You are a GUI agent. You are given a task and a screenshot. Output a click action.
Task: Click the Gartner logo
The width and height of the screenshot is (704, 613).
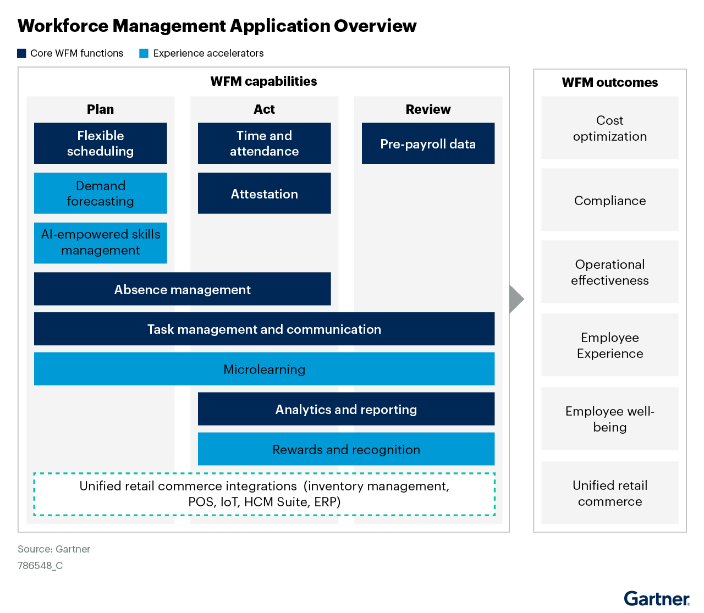click(x=657, y=598)
